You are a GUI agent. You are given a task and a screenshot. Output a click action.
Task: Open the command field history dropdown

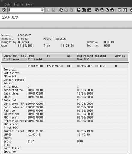42,10
